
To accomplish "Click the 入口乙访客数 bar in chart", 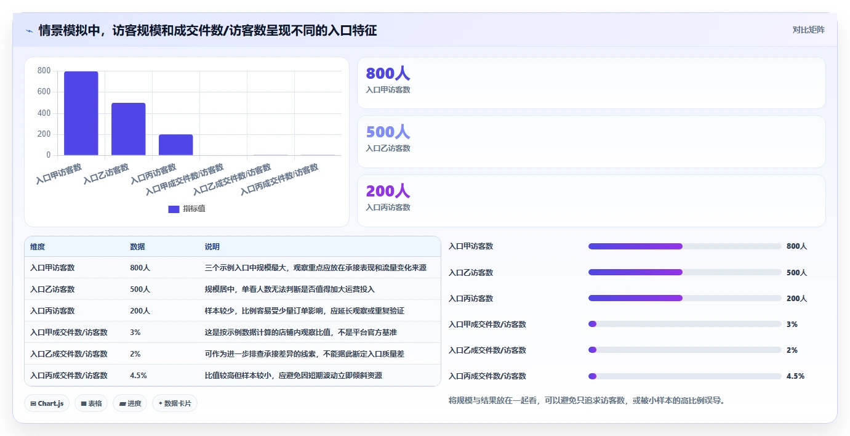I will [x=129, y=129].
